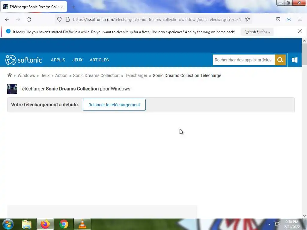Dismiss the Firefox refresh notification bar
The image size is (307, 230).
(300, 31)
